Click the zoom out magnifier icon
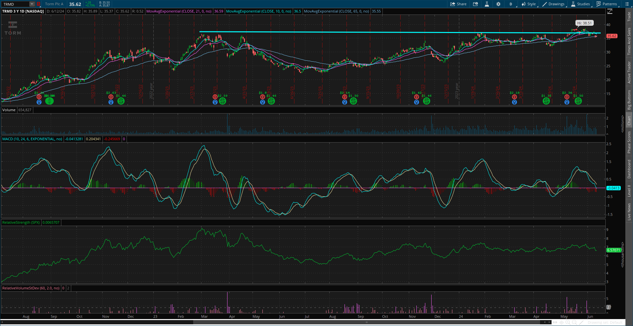The image size is (633, 326). [575, 322]
